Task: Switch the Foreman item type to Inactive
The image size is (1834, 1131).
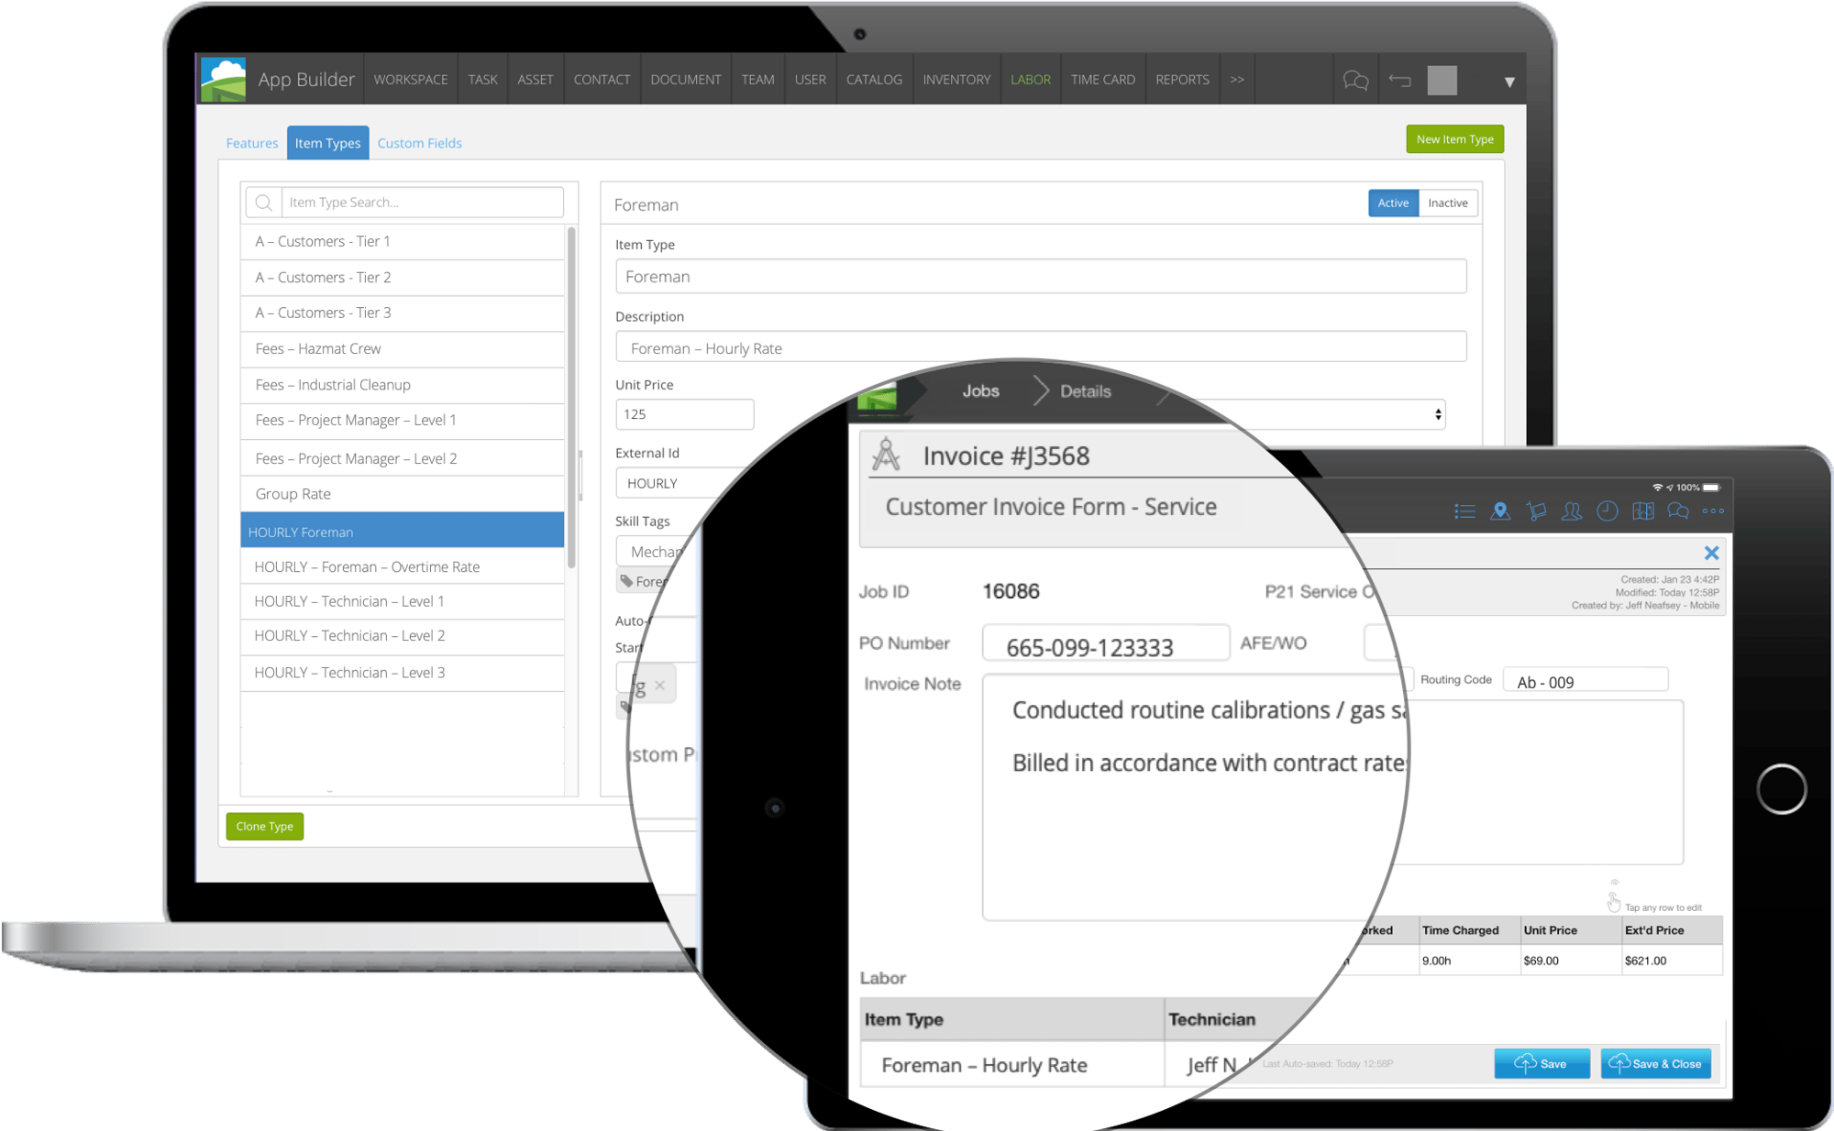Action: pyautogui.click(x=1447, y=203)
